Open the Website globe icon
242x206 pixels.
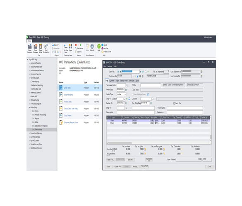coord(92,47)
